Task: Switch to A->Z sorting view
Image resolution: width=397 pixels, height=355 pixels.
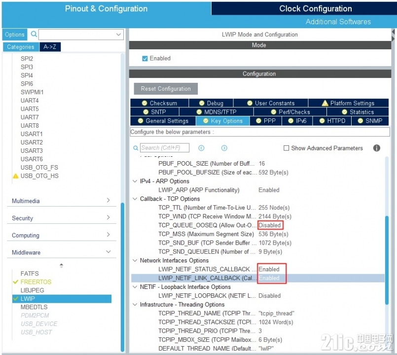Action: coord(50,47)
